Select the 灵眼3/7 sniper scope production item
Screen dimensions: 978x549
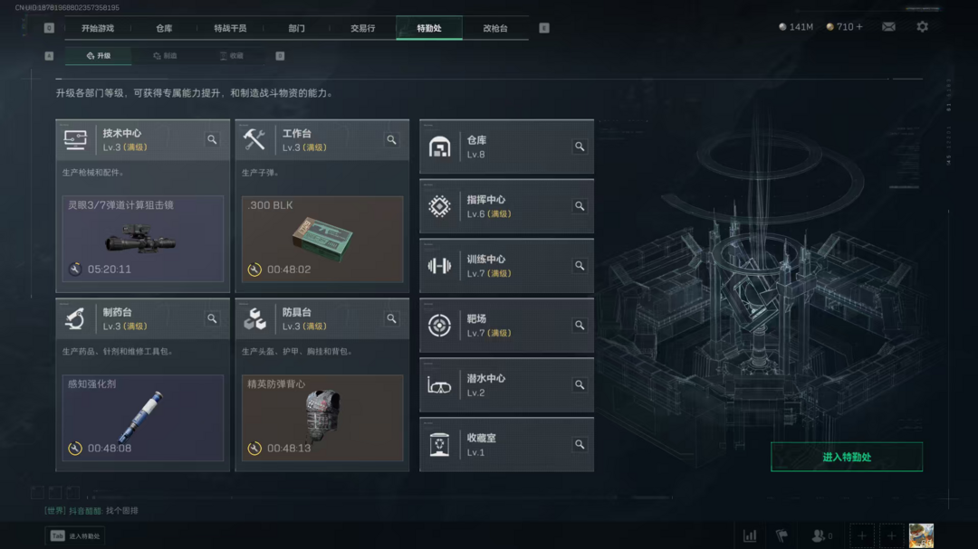pyautogui.click(x=143, y=239)
